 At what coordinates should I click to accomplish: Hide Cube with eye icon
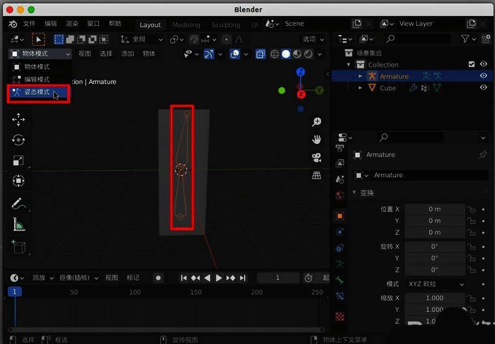point(483,88)
